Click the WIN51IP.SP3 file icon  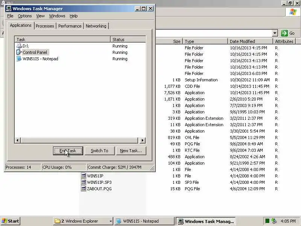84,182
